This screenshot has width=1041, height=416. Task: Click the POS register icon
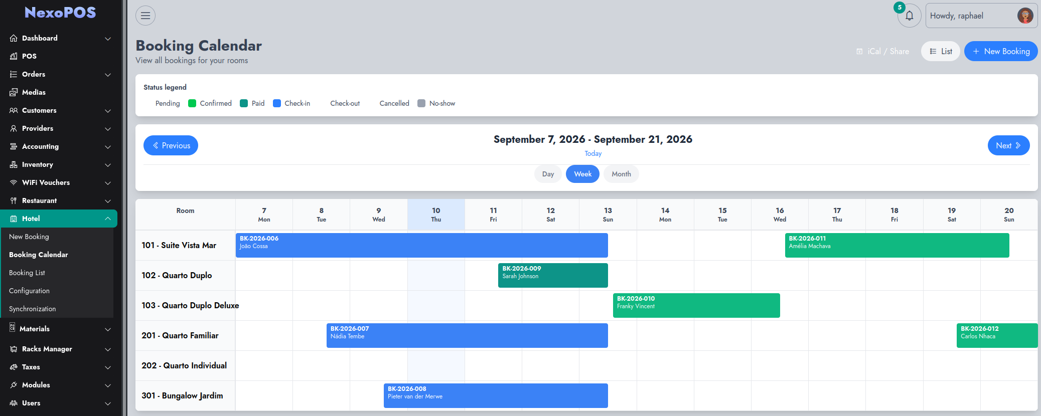point(14,56)
